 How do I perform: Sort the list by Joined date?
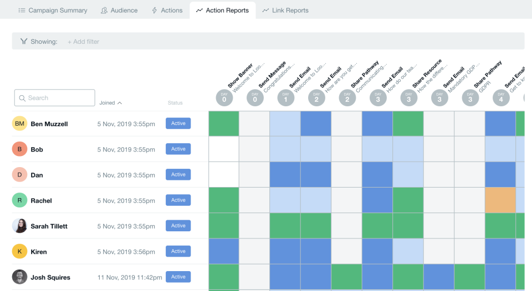(110, 103)
